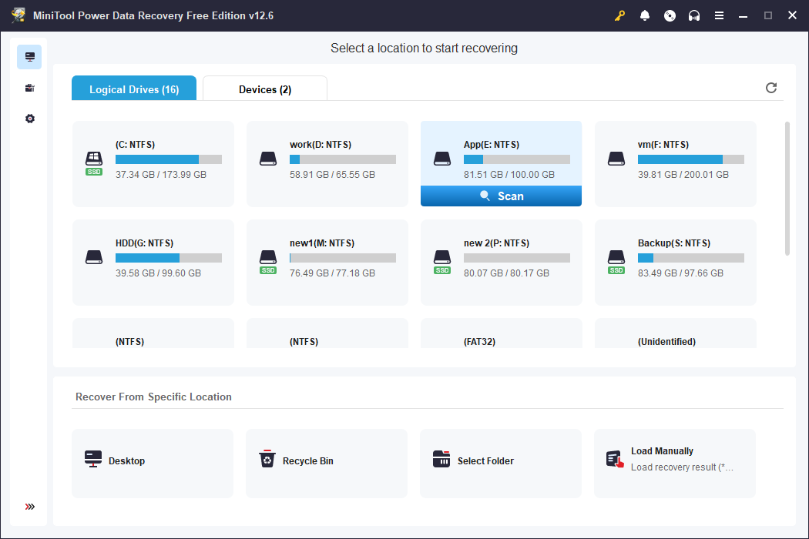809x539 pixels.
Task: Expand the sidebar with the double-arrow
Action: click(x=29, y=507)
